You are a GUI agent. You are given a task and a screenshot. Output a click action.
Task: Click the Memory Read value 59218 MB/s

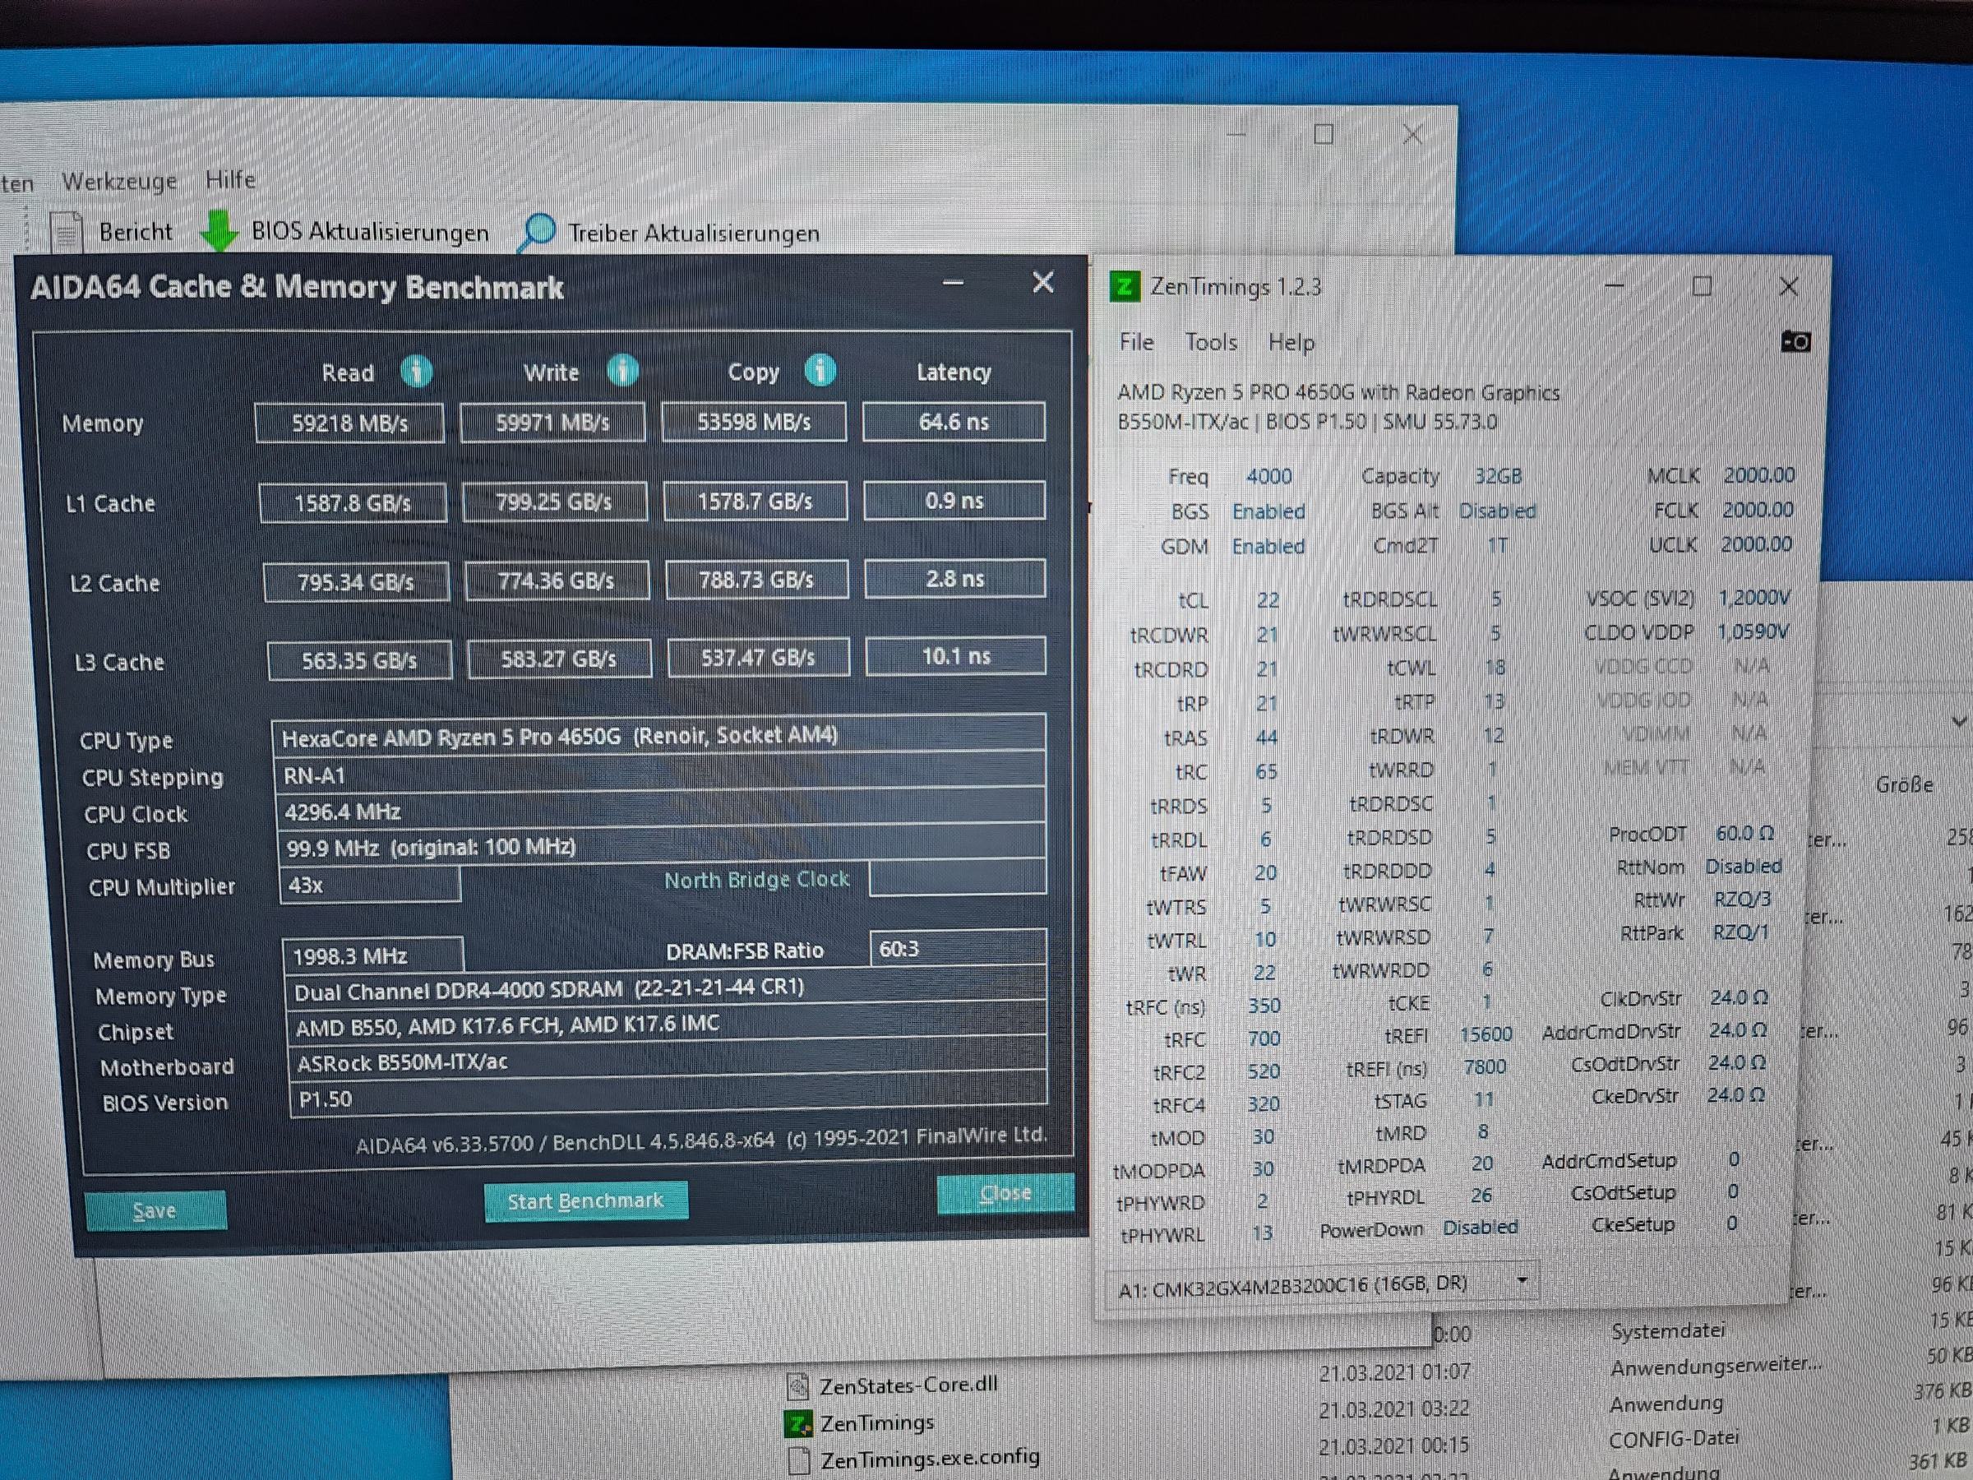pyautogui.click(x=349, y=423)
